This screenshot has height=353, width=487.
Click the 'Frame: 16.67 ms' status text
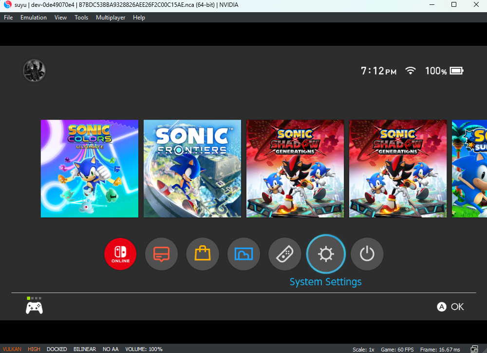pos(440,349)
